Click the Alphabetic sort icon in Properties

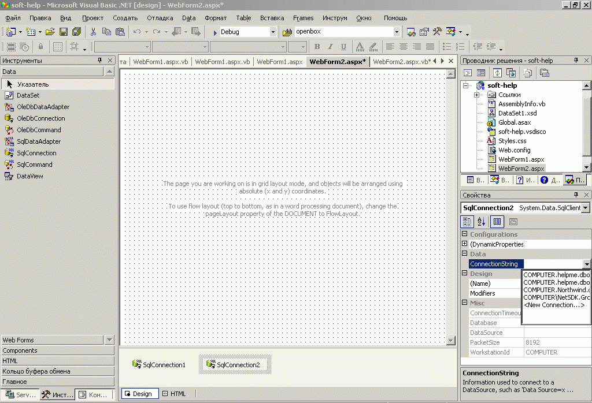pyautogui.click(x=481, y=222)
